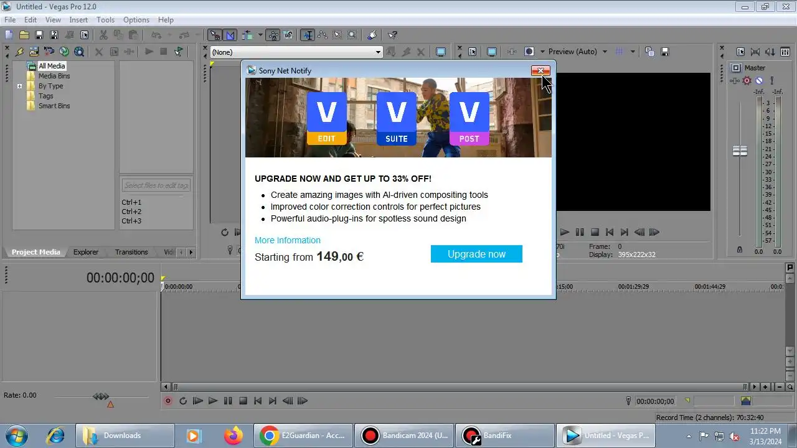Open Project Properties icon in main toolbar
Screen dimensions: 797x448
click(x=84, y=35)
